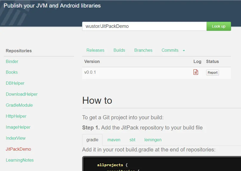Open the DownloadHelper repository link
The image size is (241, 171).
click(x=22, y=94)
